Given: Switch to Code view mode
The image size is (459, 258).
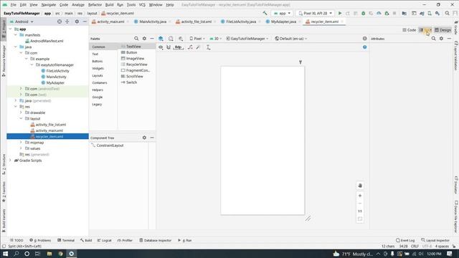Looking at the screenshot, I should 410,30.
